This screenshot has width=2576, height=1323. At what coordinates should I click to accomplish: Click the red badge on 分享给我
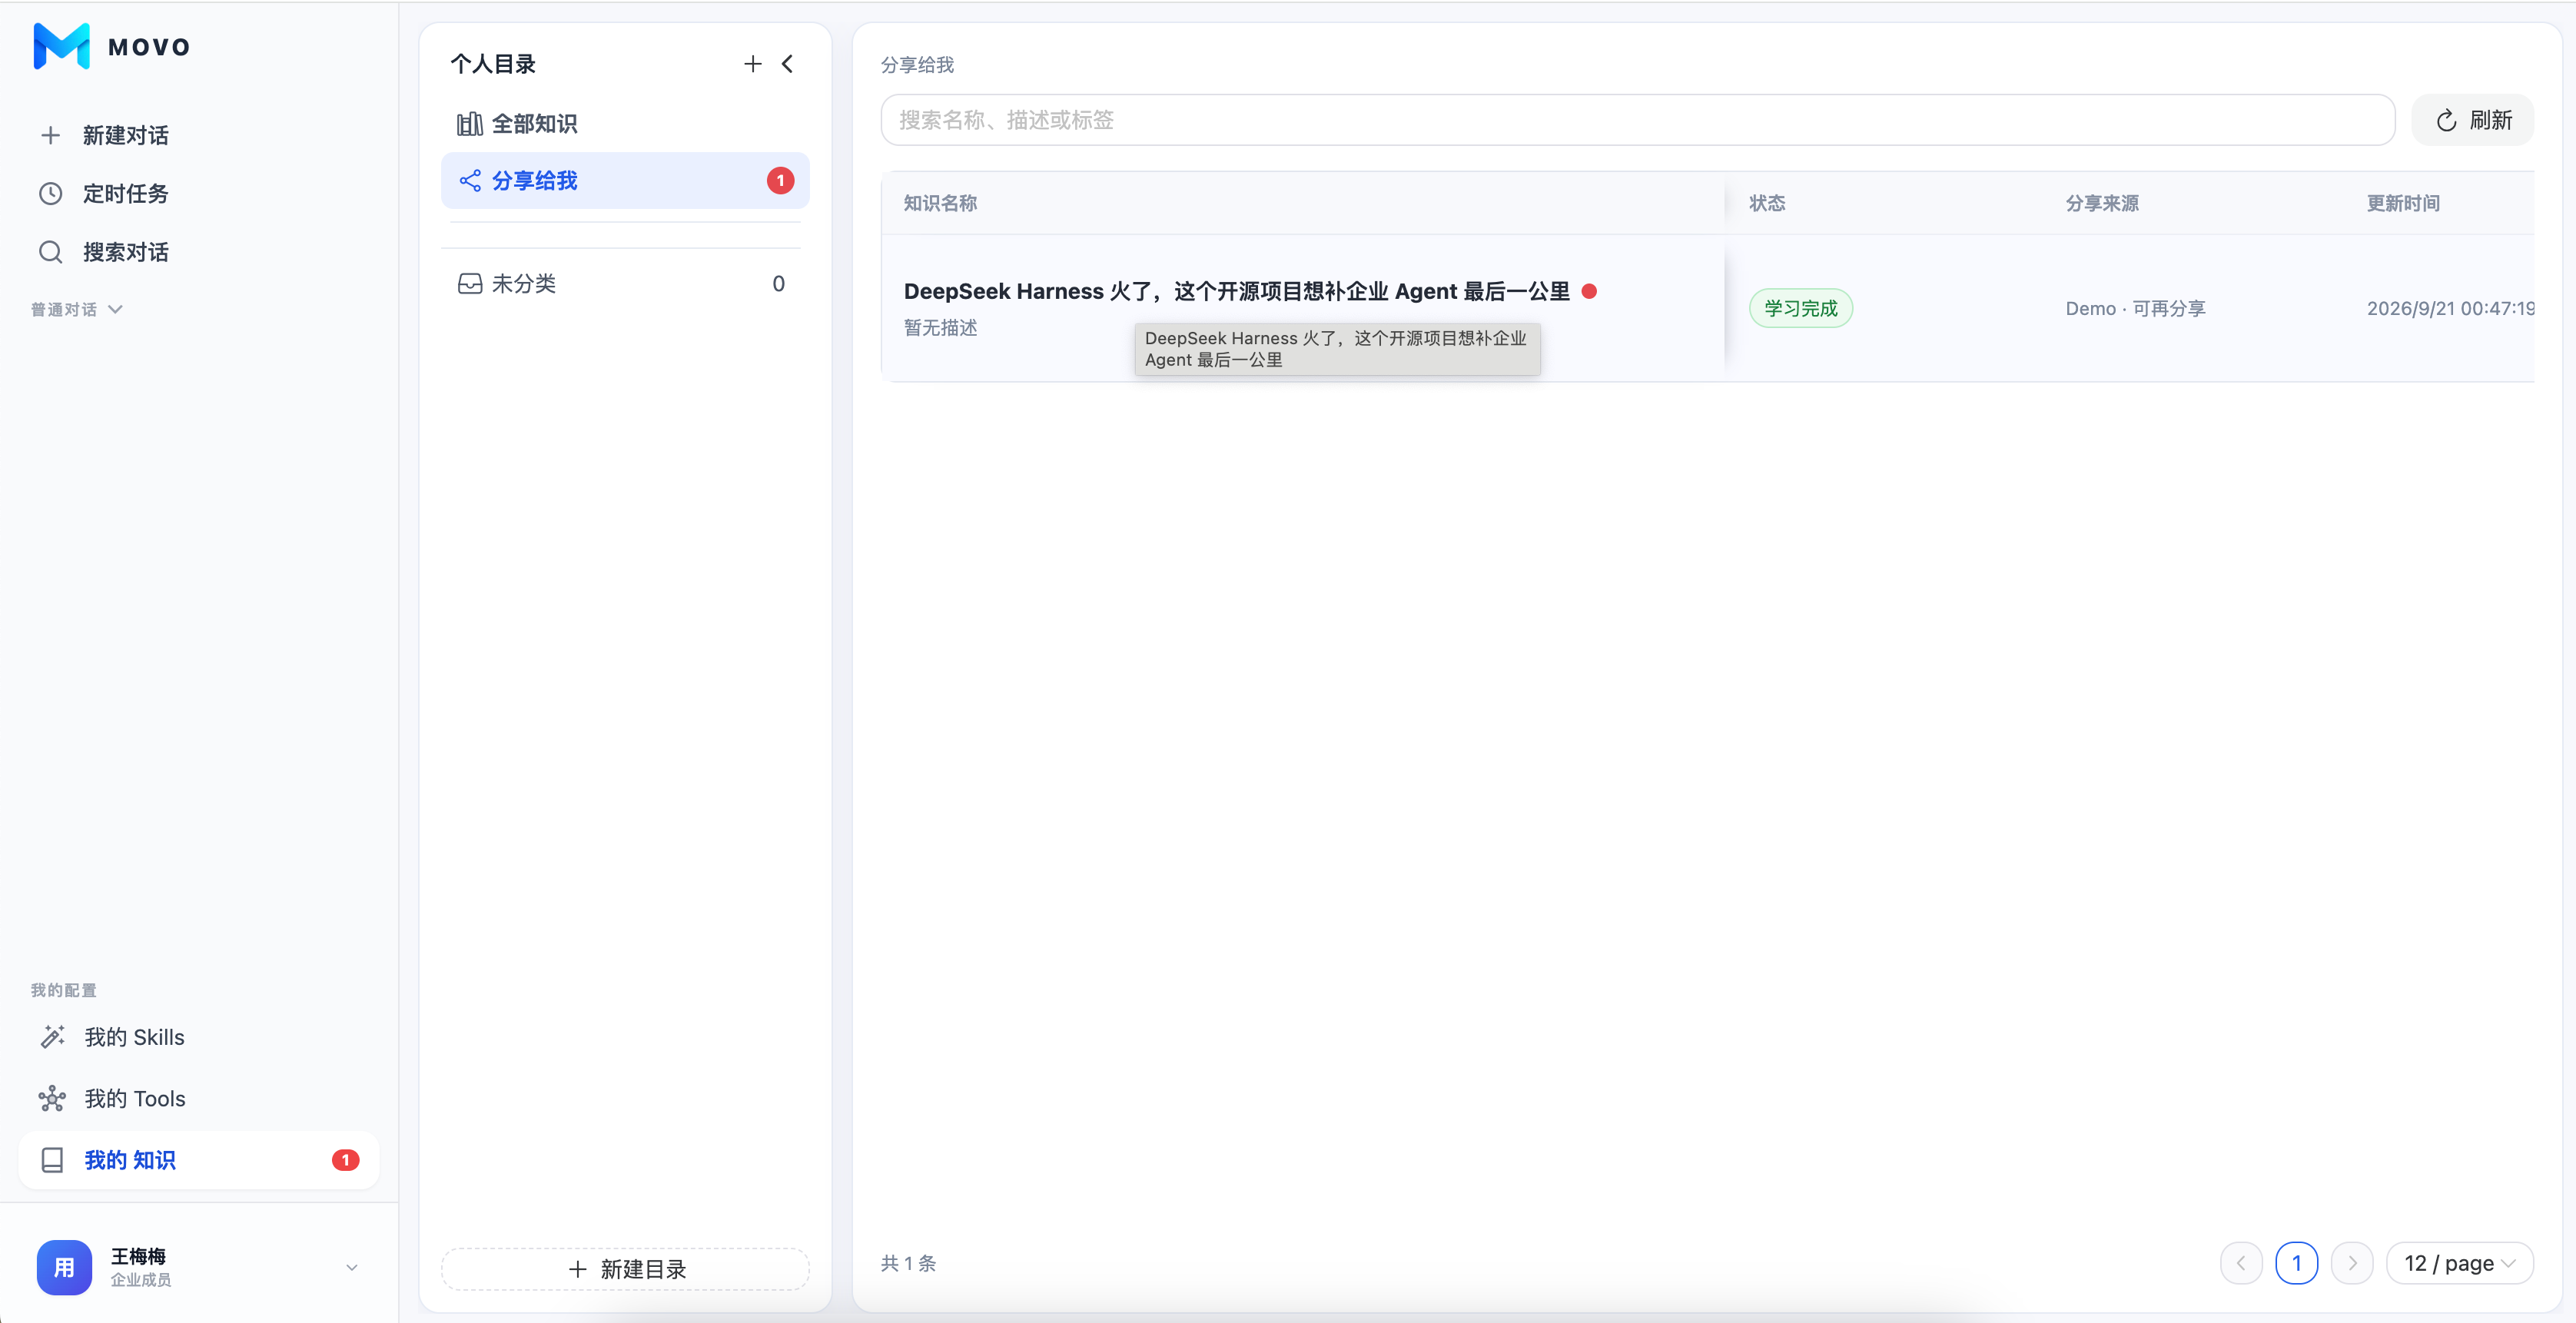781,181
